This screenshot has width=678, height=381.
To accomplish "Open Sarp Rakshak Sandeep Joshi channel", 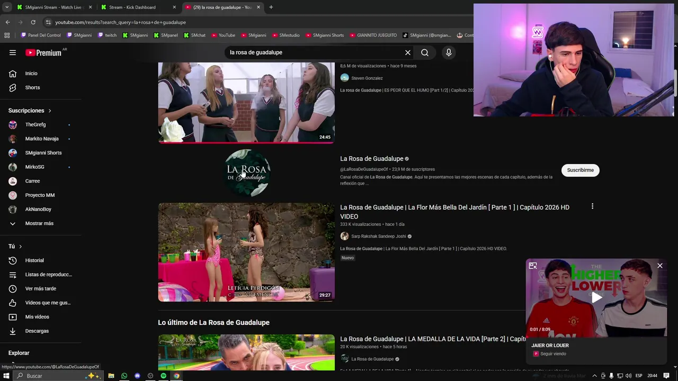I will pos(378,237).
